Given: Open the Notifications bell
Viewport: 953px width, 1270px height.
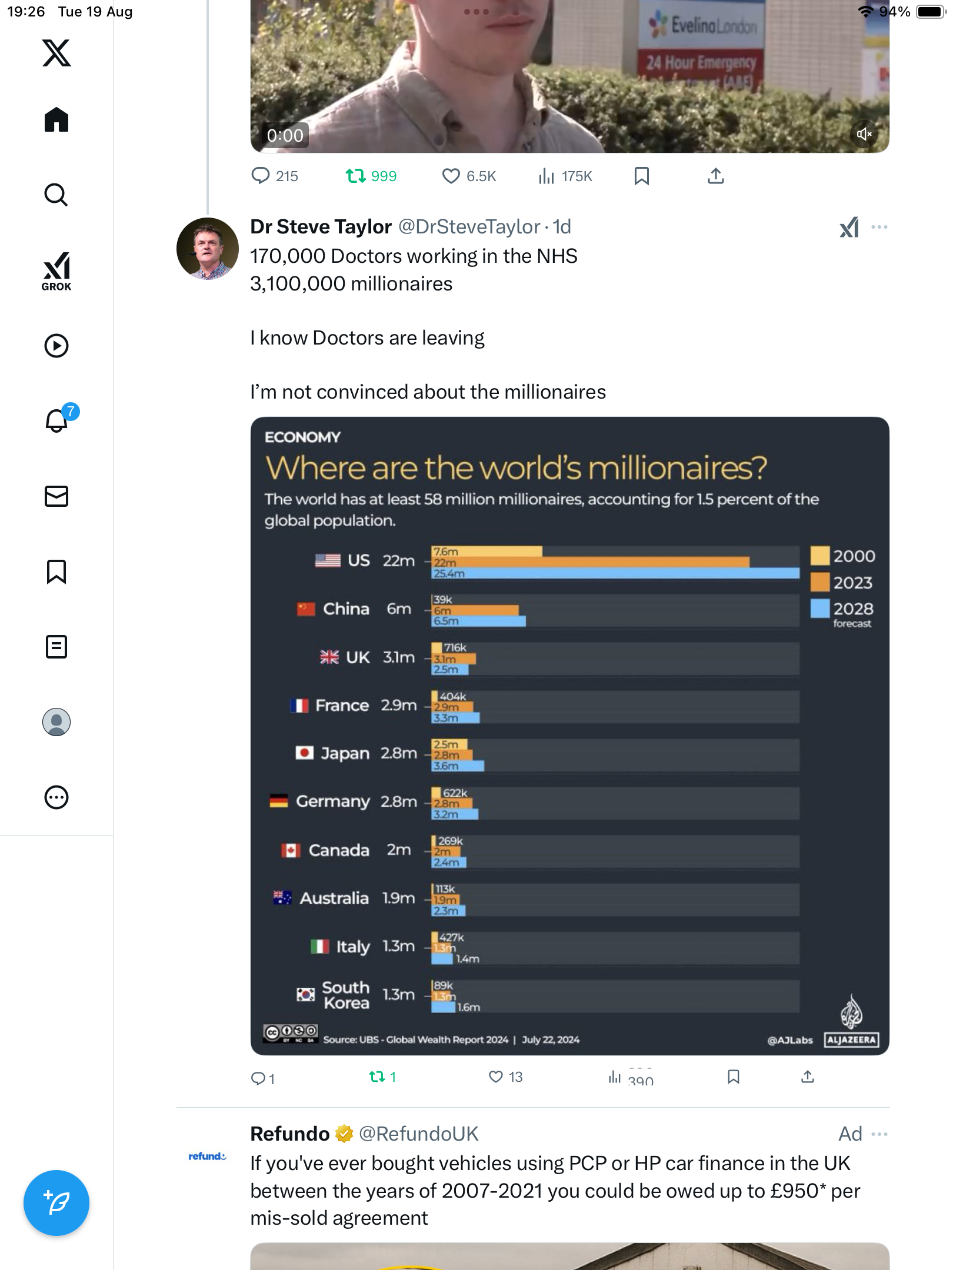Looking at the screenshot, I should 56,420.
